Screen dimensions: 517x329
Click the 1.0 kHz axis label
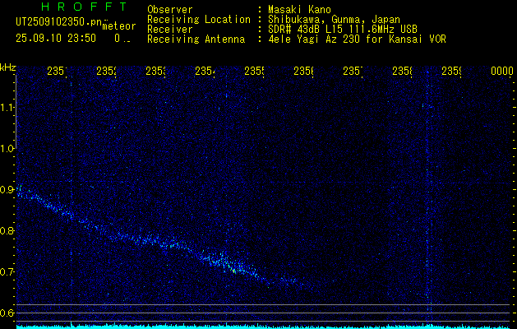point(8,149)
